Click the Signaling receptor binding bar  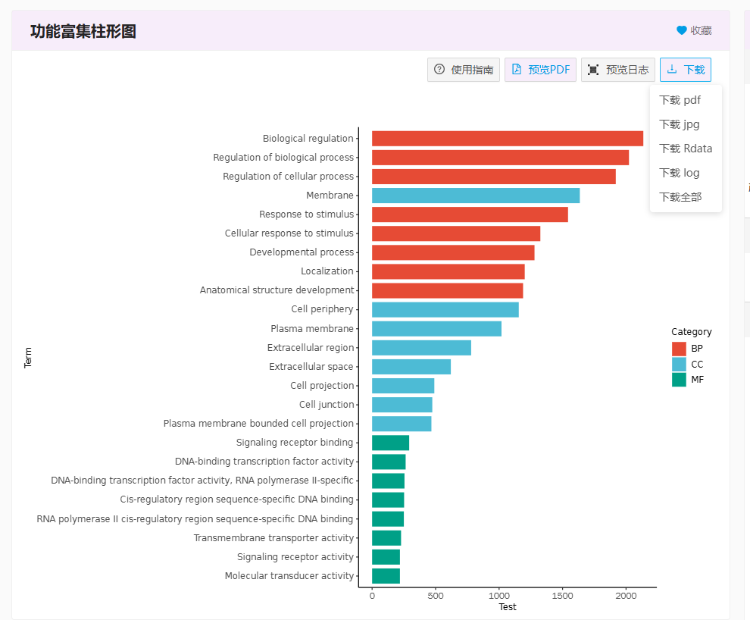390,443
